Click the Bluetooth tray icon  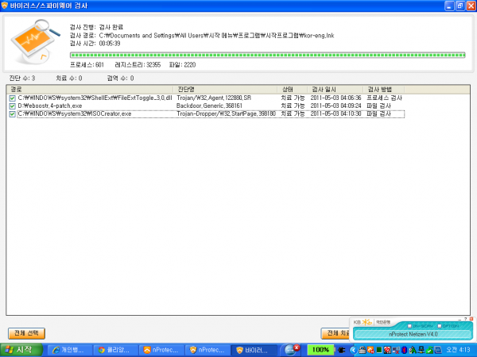tap(404, 350)
